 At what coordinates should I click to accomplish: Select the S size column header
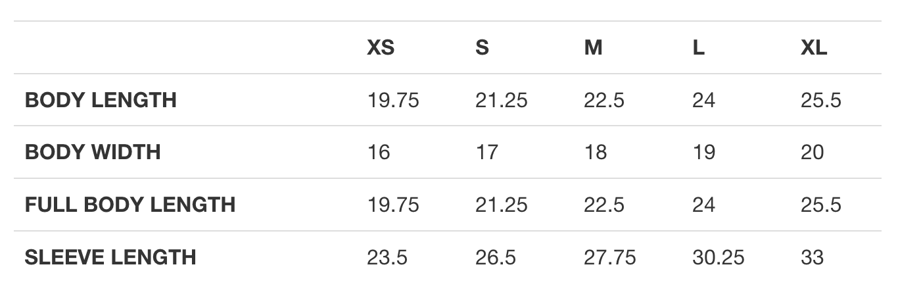click(x=482, y=48)
